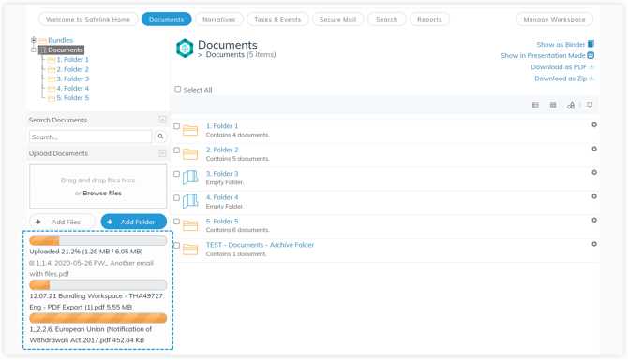Viewport: 628px width, 360px height.
Task: Open gear settings for 2. Folder 2
Action: (594, 149)
